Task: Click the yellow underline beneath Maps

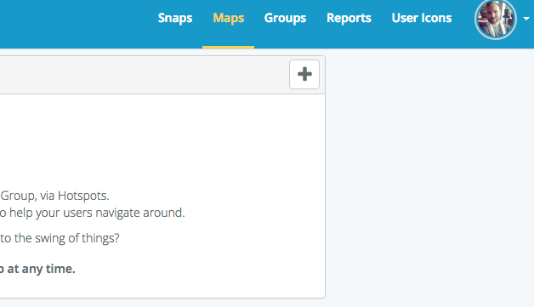Action: click(228, 47)
